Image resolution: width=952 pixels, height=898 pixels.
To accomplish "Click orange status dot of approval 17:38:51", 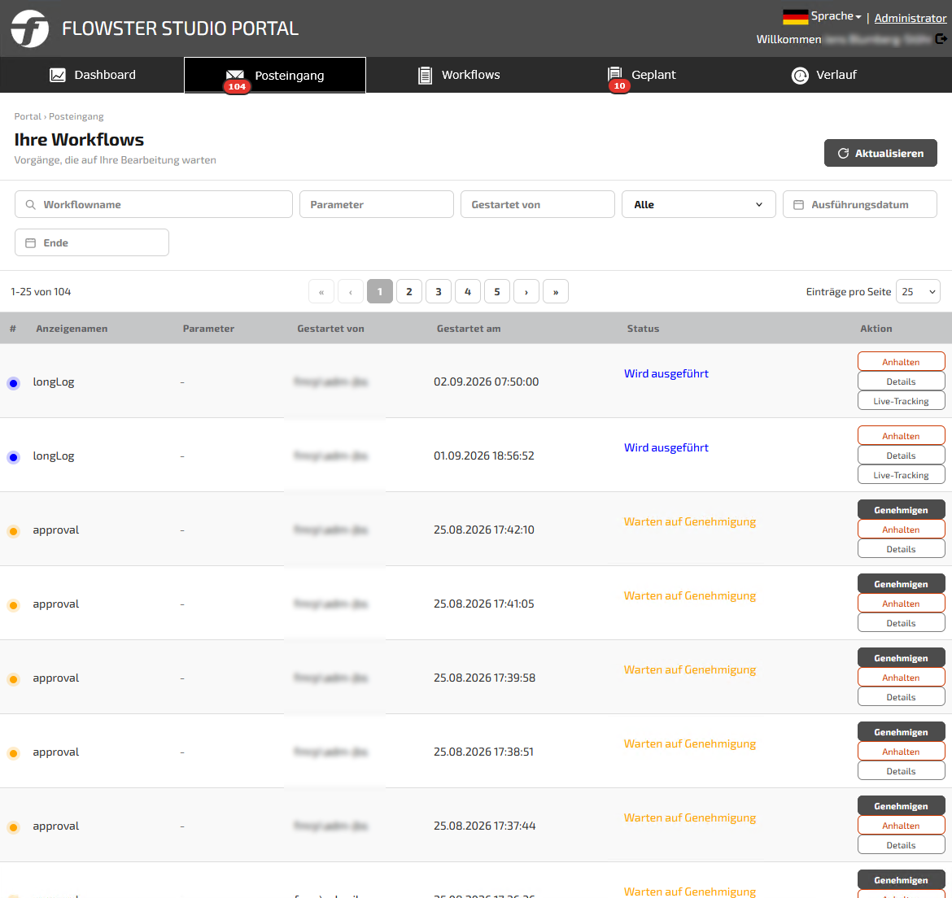I will point(13,753).
